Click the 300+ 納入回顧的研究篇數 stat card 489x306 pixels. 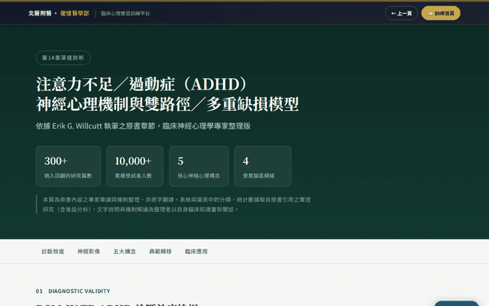pyautogui.click(x=68, y=166)
